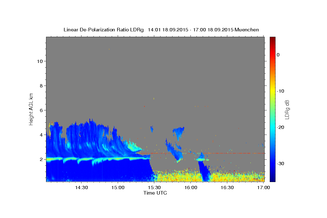Click the 'Height AGL km' axis label
The width and height of the screenshot is (327, 218).
click(x=31, y=109)
